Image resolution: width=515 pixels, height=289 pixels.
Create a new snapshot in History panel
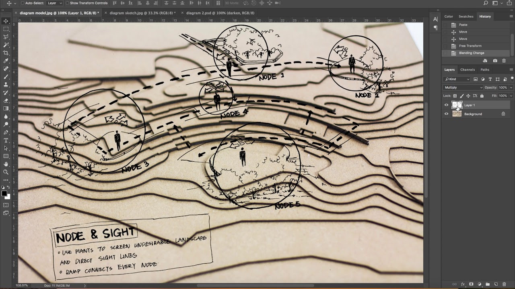pos(495,61)
